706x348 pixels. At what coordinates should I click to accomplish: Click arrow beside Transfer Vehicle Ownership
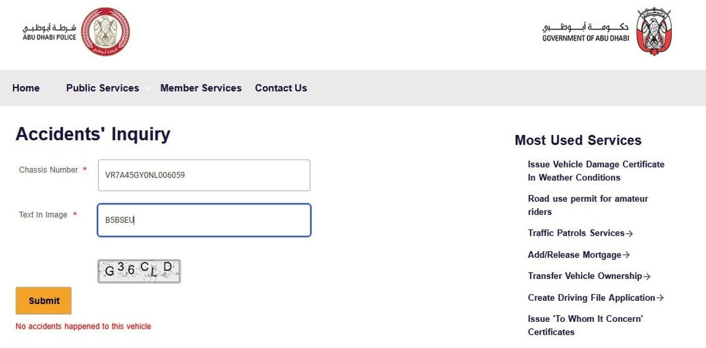pos(647,277)
